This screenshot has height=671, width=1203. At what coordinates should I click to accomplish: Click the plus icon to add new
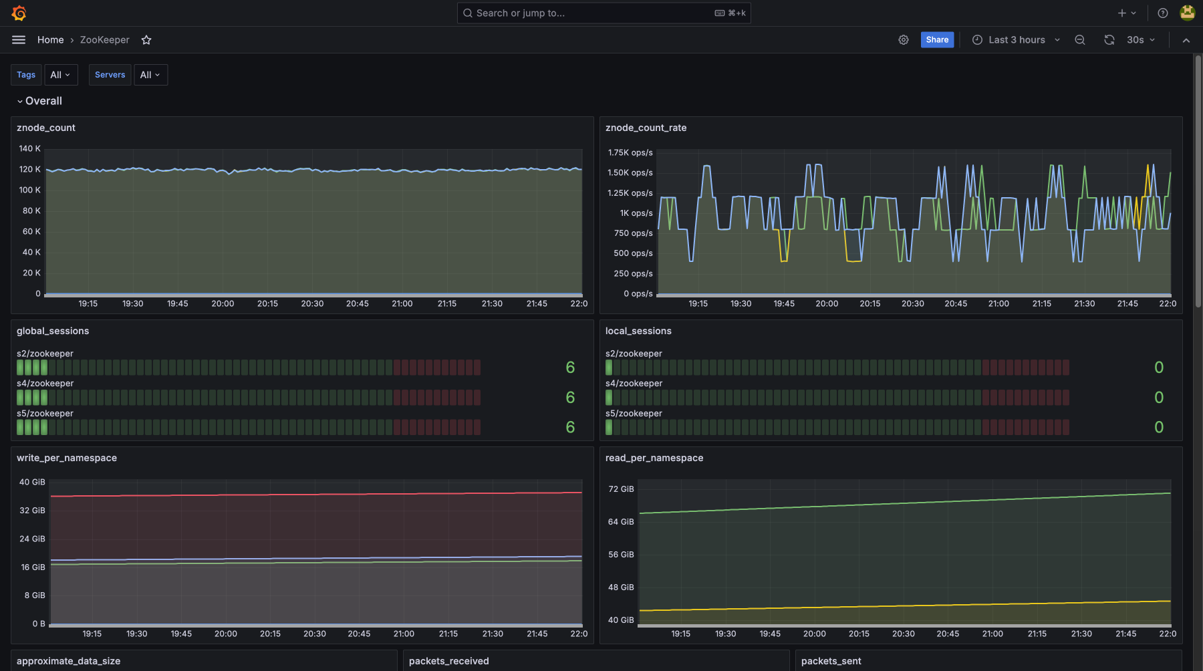point(1122,13)
